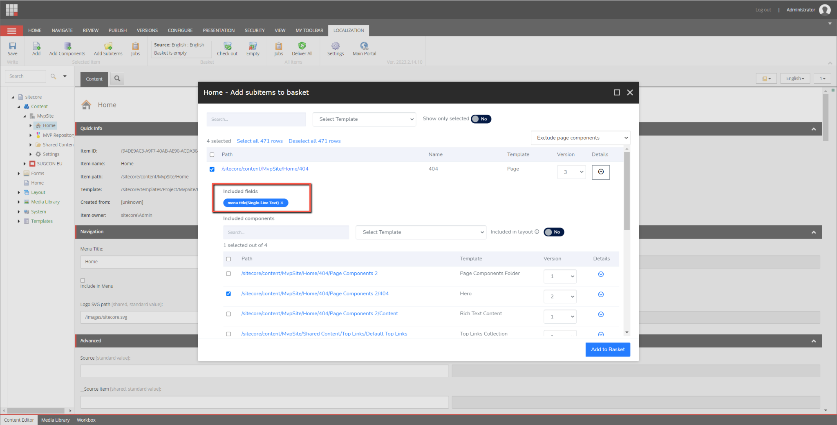The image size is (837, 425).
Task: Open the English language dropdown
Action: [795, 78]
